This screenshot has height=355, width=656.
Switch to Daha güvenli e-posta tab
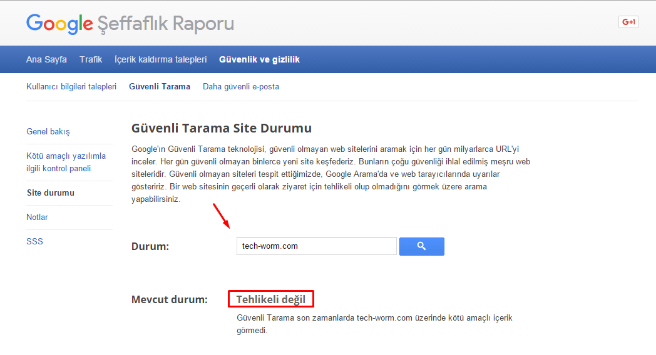coord(241,86)
